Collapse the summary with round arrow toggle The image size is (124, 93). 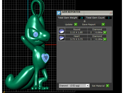84,21
